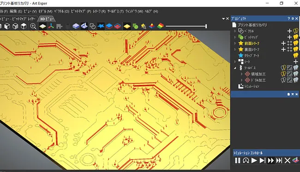This screenshot has width=300, height=172.
Task: Click the zoom magnifier toolbar icon
Action: tap(33, 26)
